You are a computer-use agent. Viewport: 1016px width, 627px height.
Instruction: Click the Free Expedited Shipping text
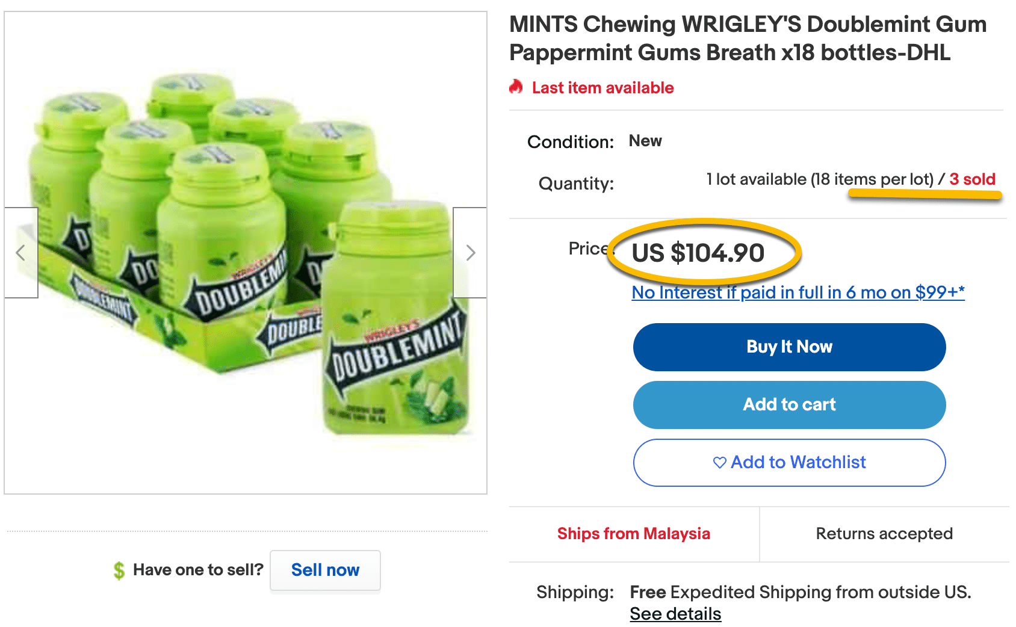click(801, 592)
